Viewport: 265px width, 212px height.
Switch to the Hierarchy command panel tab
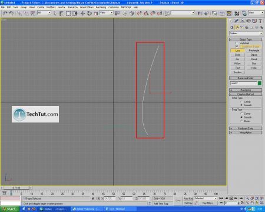(x=243, y=21)
